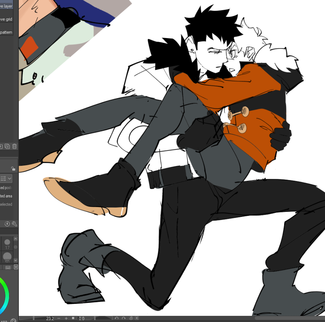Click the horizontal scrollbar at bottom right
This screenshot has width=325, height=322.
point(290,318)
